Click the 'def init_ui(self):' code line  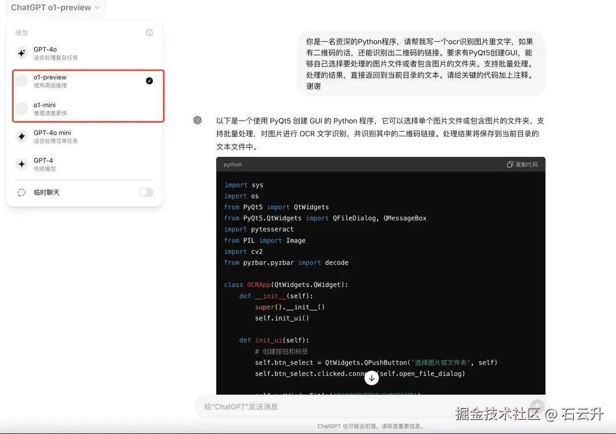point(274,340)
